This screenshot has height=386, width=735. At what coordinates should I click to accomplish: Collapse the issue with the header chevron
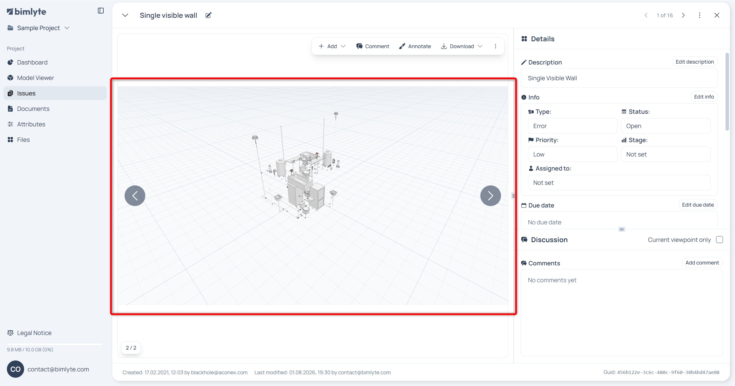click(125, 15)
